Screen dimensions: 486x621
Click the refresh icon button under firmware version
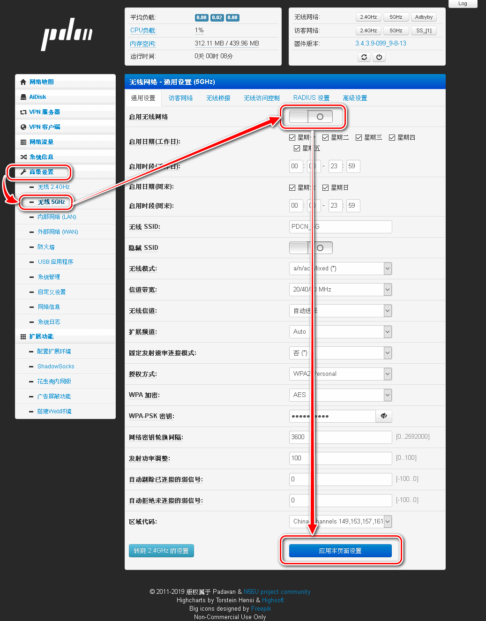[364, 57]
